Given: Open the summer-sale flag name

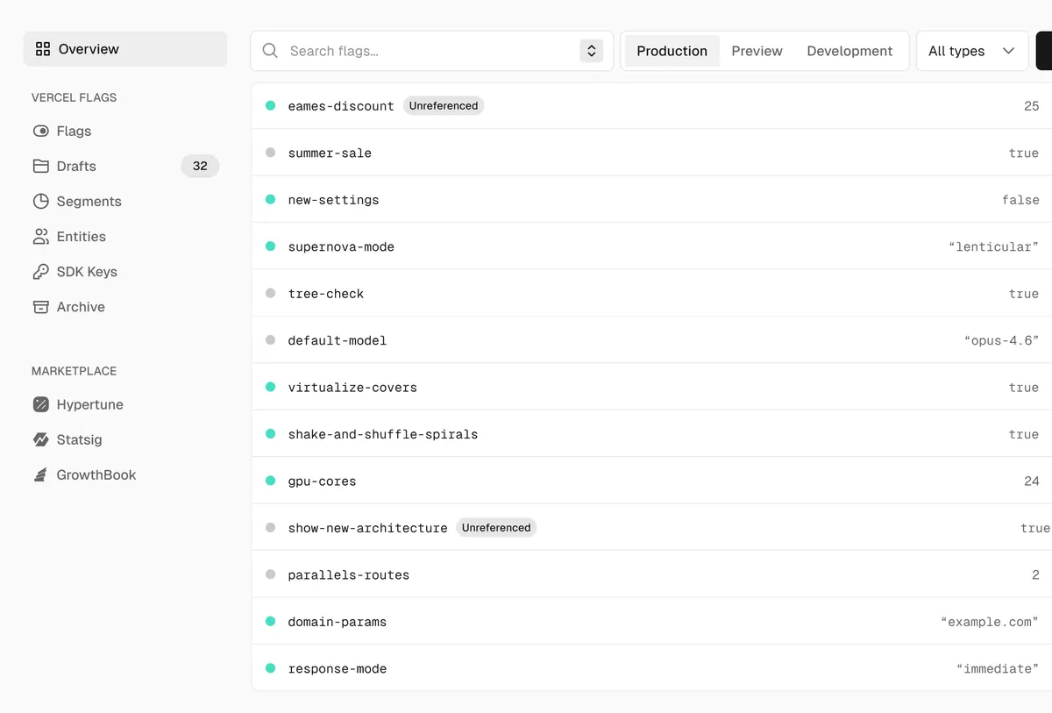Looking at the screenshot, I should (x=330, y=153).
